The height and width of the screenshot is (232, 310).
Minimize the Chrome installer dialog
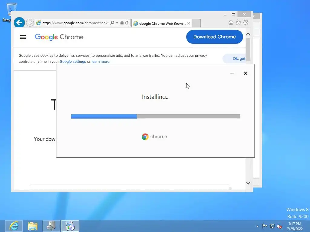(x=232, y=73)
